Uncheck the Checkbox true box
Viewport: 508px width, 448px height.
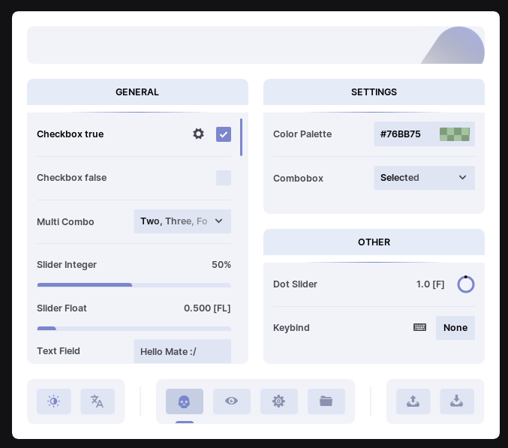click(224, 134)
